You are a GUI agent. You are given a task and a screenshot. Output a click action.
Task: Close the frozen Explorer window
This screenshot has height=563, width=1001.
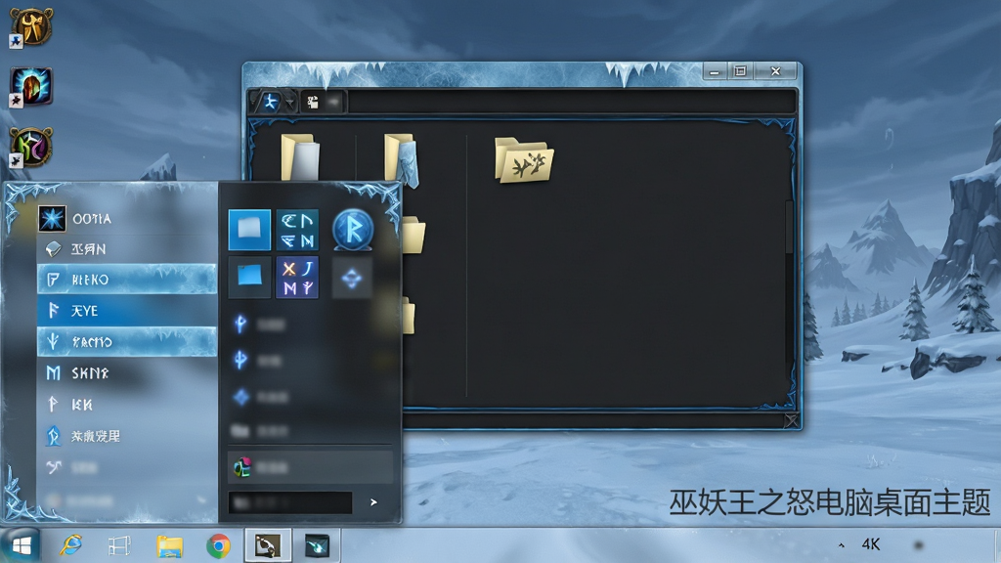tap(775, 71)
